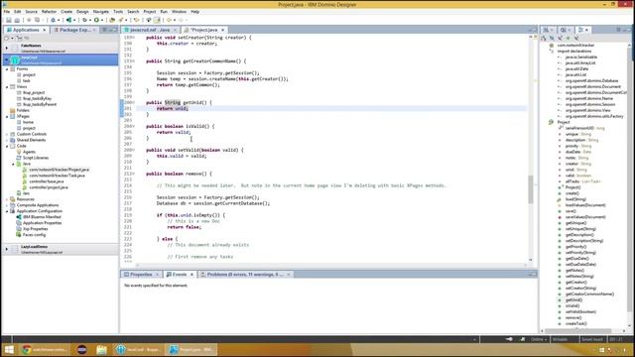Collapse the Forms tree node
Image resolution: width=635 pixels, height=357 pixels.
point(7,69)
